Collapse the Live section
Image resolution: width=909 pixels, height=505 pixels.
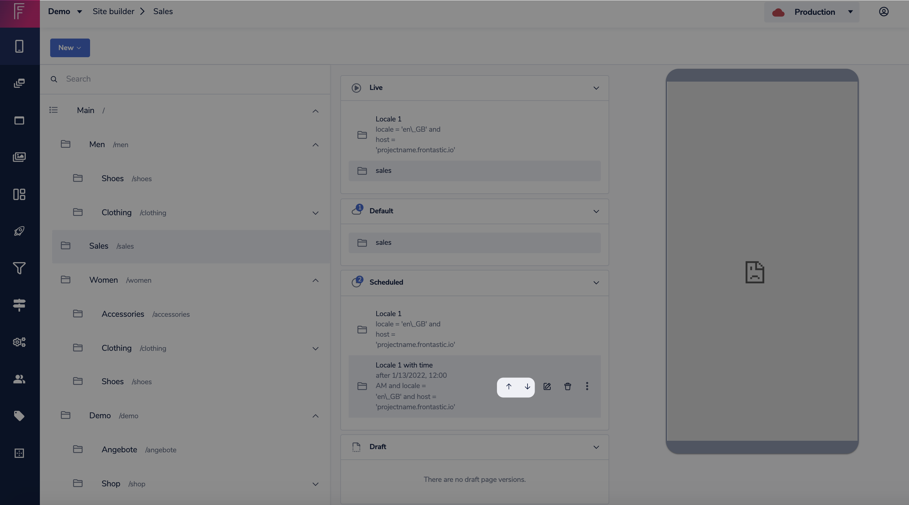coord(596,88)
